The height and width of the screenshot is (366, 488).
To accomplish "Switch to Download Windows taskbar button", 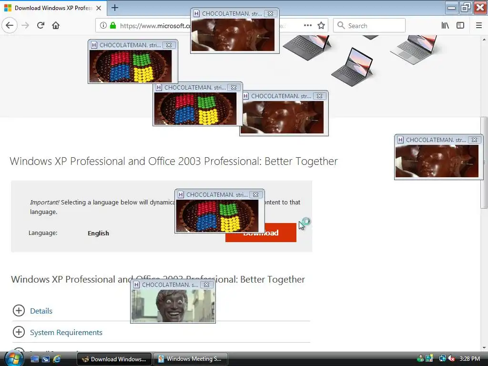I will pyautogui.click(x=114, y=359).
